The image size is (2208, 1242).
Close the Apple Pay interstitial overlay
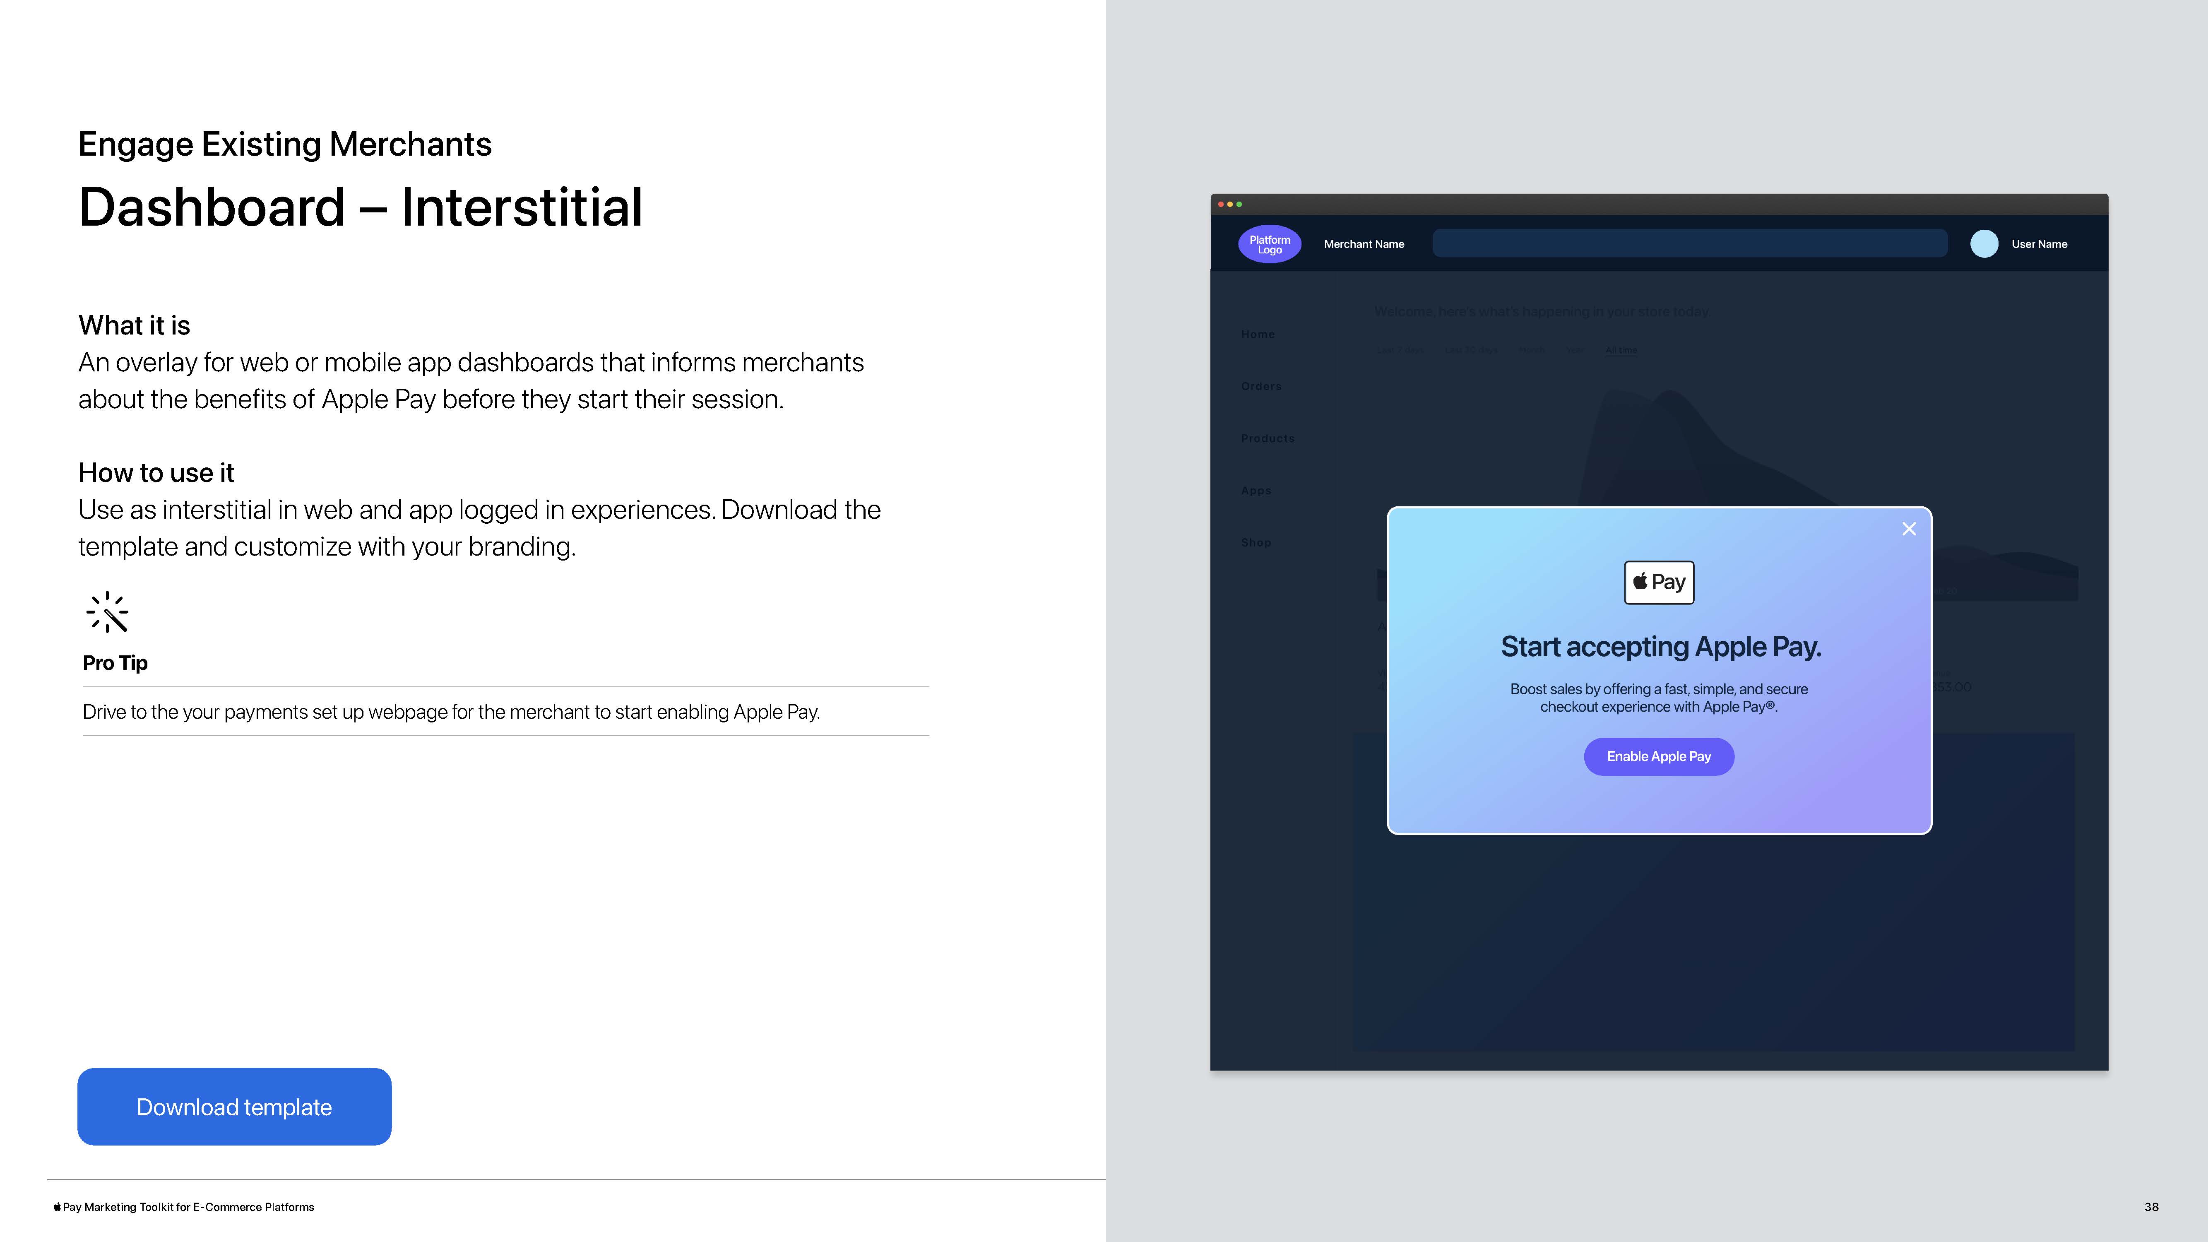[x=1909, y=529]
